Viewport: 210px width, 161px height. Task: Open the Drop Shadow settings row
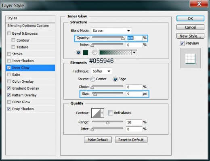[x=30, y=109]
